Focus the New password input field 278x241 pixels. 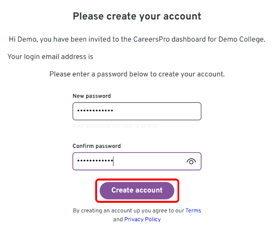pyautogui.click(x=137, y=111)
